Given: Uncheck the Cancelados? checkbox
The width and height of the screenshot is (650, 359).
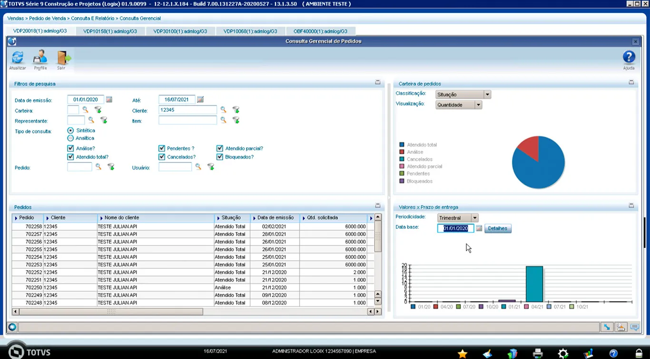Looking at the screenshot, I should (162, 157).
